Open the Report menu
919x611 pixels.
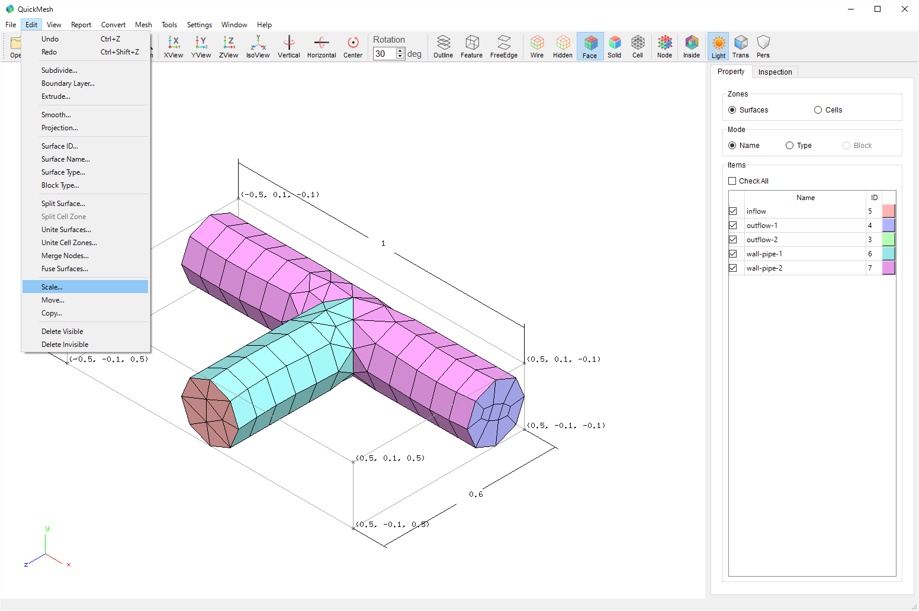click(81, 25)
